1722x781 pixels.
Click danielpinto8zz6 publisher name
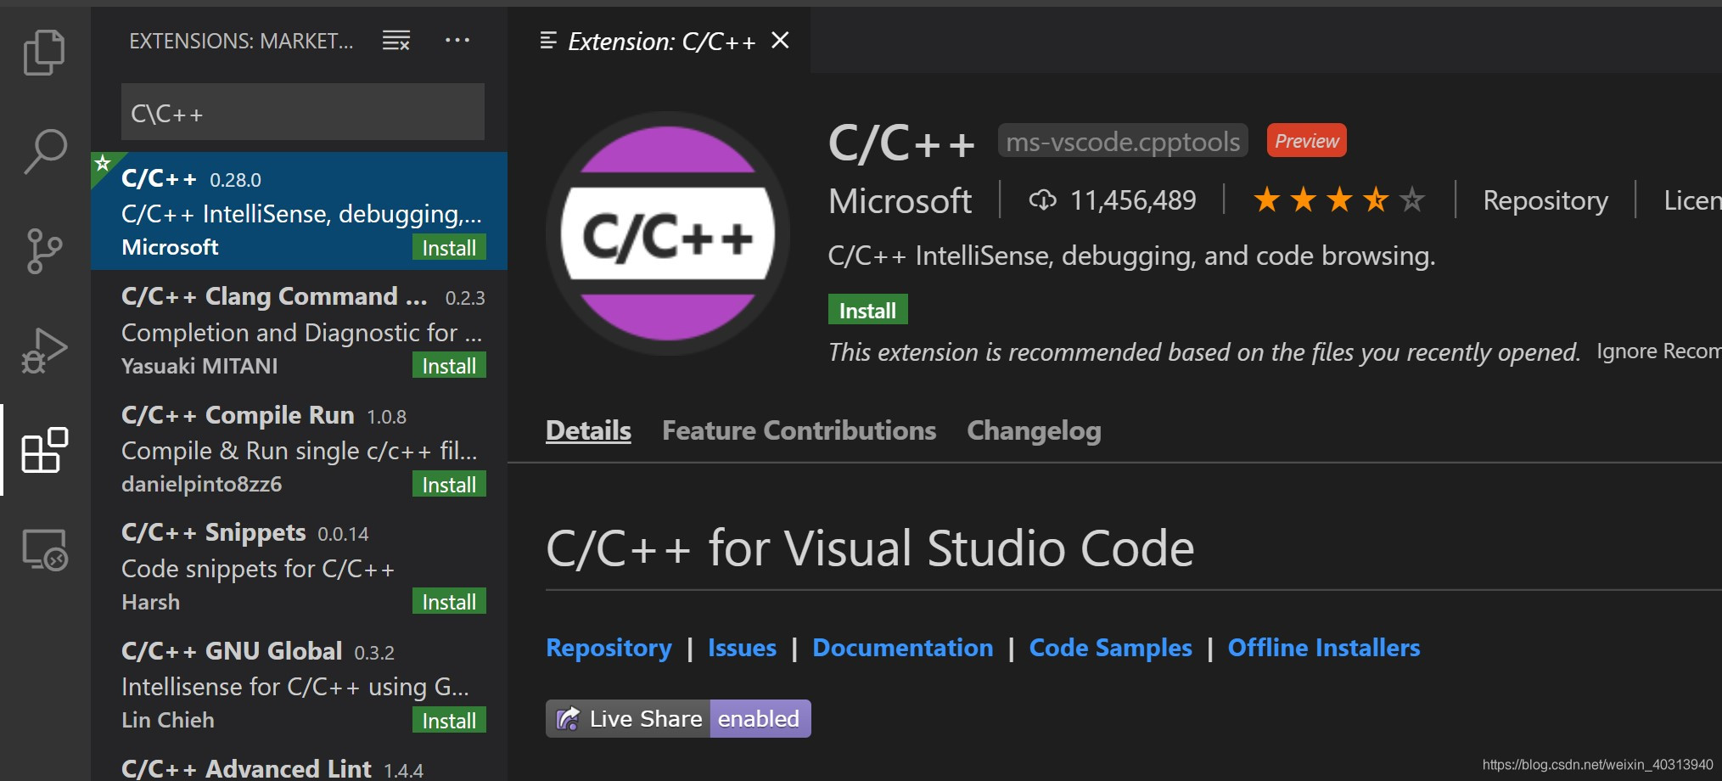201,484
